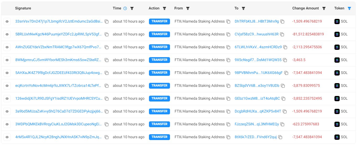Click the Signature column header

point(23,8)
